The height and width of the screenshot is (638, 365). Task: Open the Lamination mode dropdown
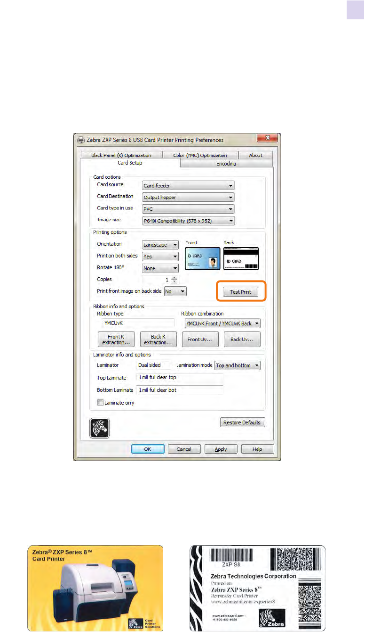click(237, 365)
